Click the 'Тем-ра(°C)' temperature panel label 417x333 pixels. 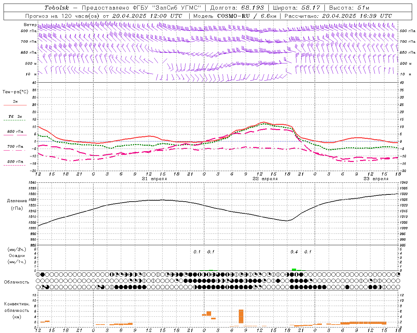click(x=15, y=92)
